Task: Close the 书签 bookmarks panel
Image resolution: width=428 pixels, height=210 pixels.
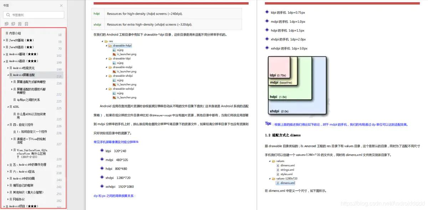Action: tap(61, 5)
